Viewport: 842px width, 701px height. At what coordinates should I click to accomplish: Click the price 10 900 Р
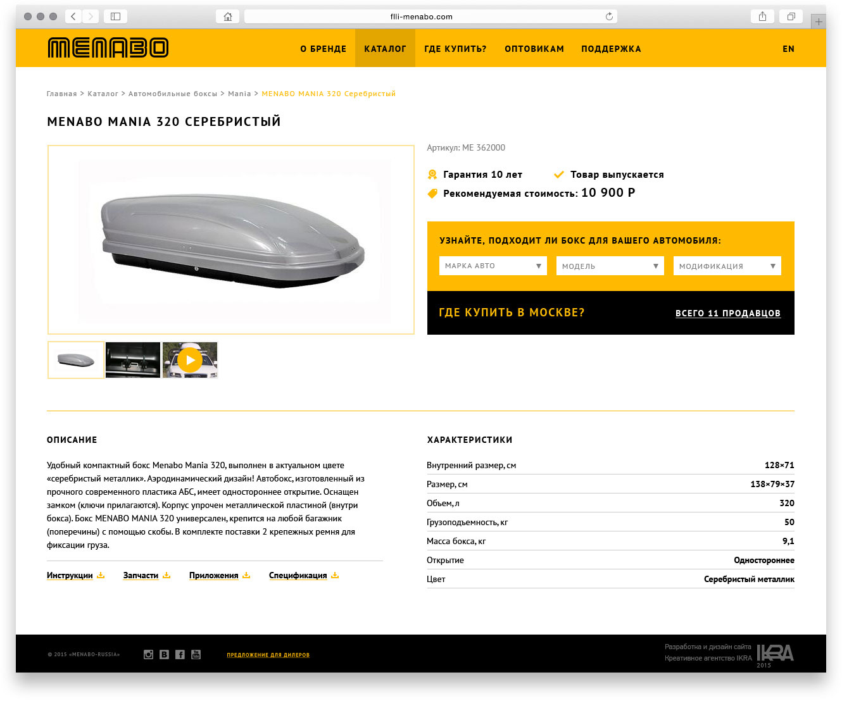pos(608,192)
